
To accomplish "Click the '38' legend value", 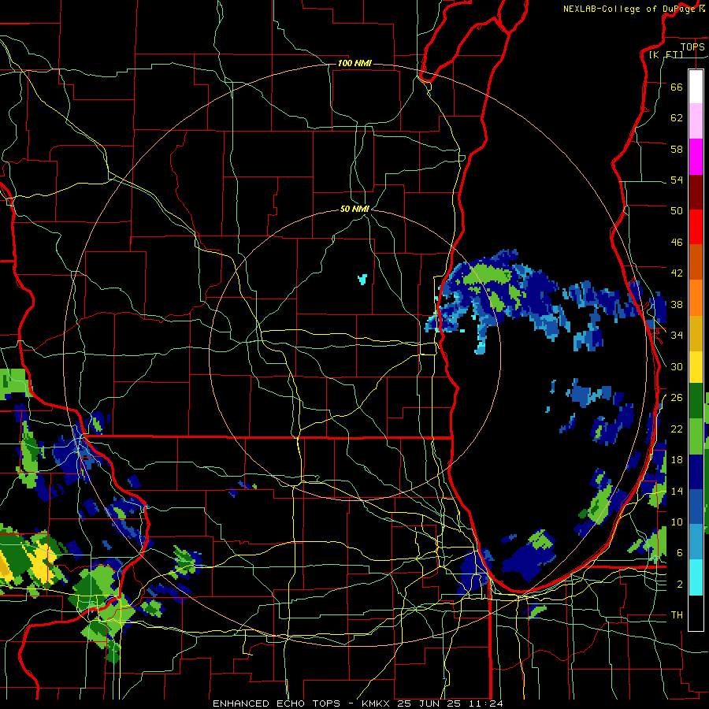I will pyautogui.click(x=677, y=304).
